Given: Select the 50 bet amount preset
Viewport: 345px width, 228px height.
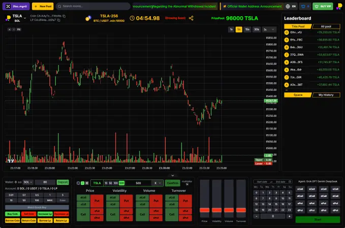Looking at the screenshot, I should [110, 183].
